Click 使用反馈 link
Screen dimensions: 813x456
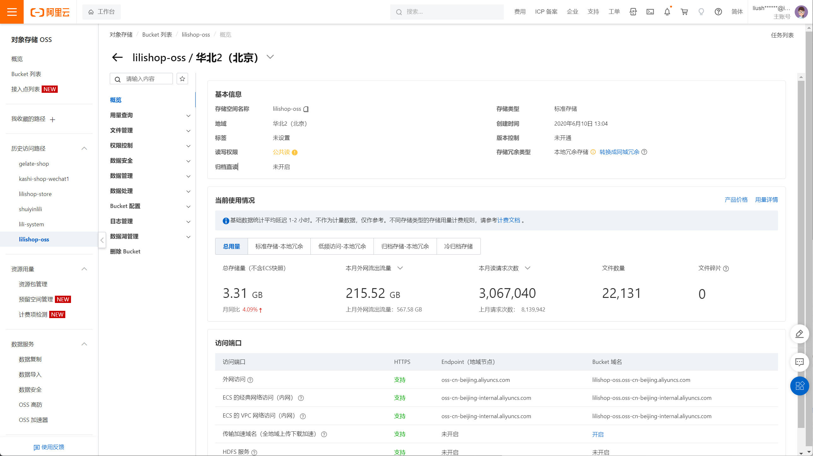tap(49, 447)
